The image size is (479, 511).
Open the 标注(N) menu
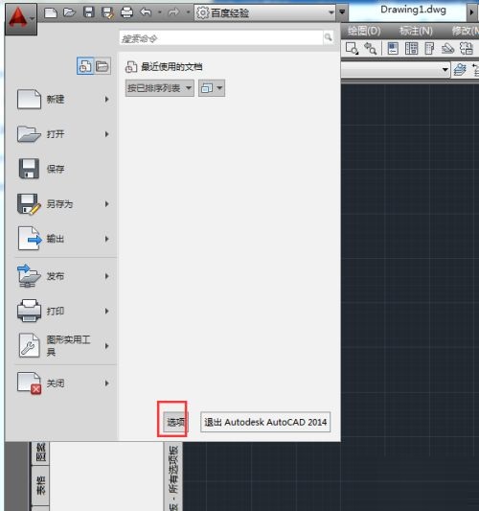416,31
